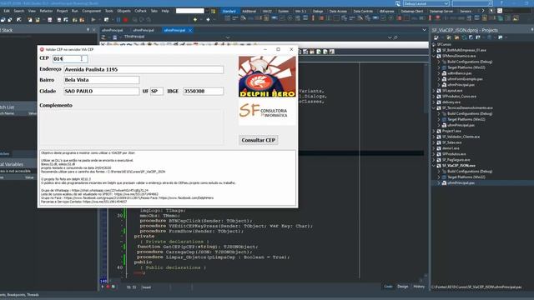Open the editor tabs list chevron
This screenshot has width=534, height=300.
[424, 30]
